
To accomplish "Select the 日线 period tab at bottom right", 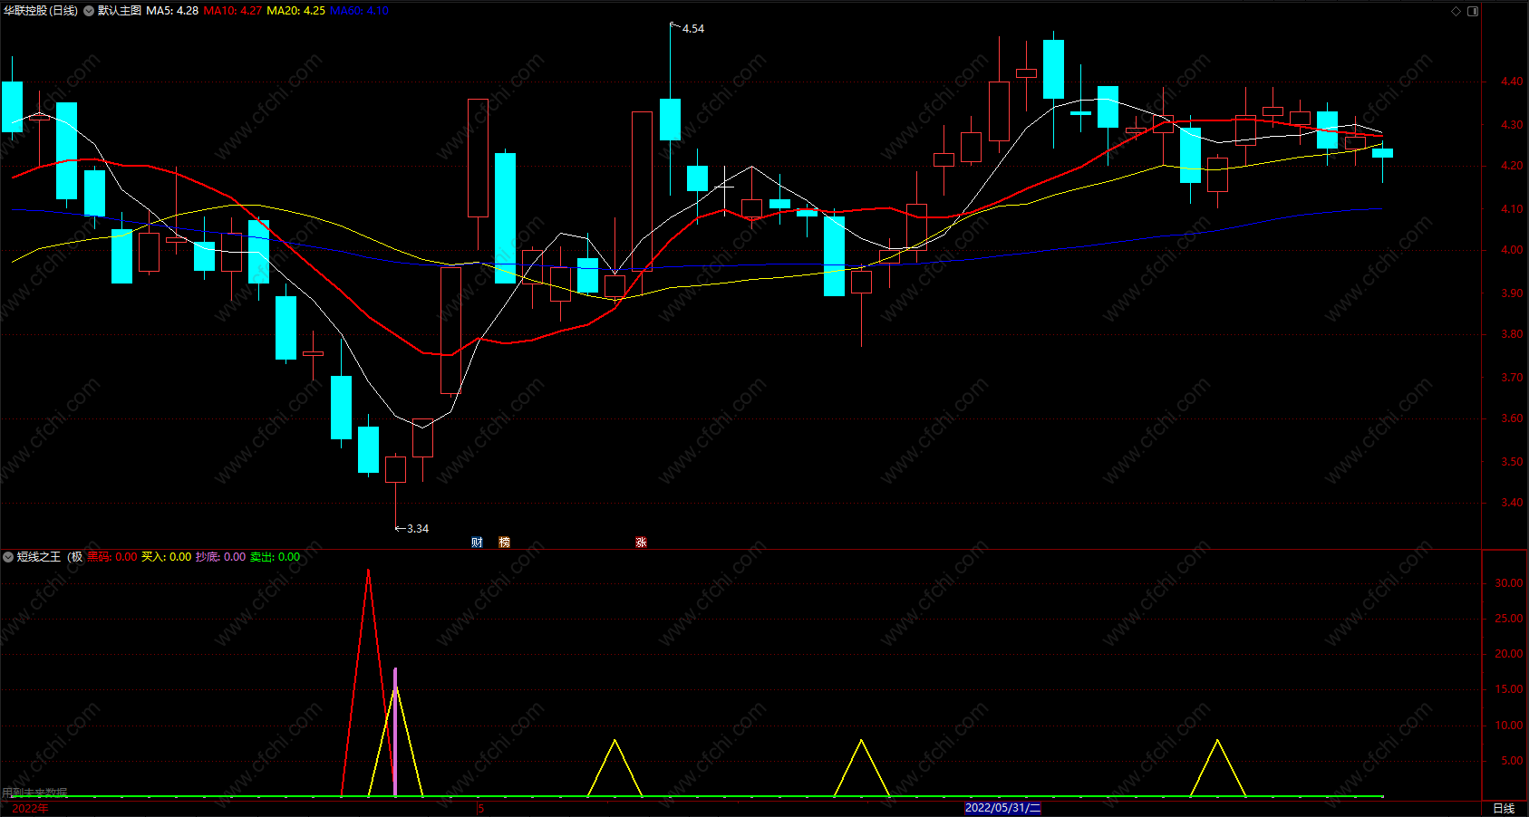I will point(1504,808).
